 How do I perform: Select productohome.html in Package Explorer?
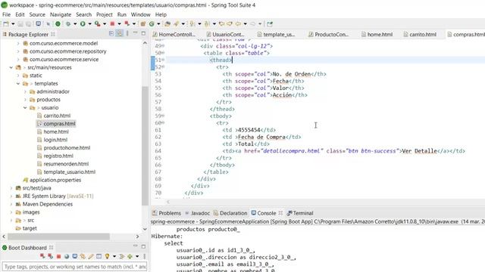(x=67, y=148)
